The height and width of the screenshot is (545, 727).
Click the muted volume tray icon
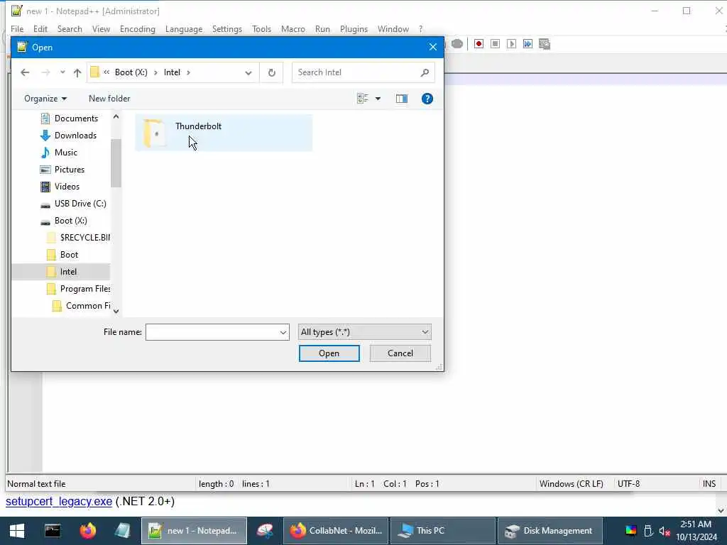(664, 531)
